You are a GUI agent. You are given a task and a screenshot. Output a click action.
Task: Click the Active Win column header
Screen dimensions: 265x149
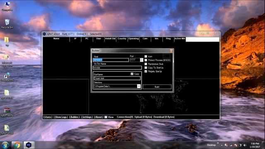click(x=180, y=38)
